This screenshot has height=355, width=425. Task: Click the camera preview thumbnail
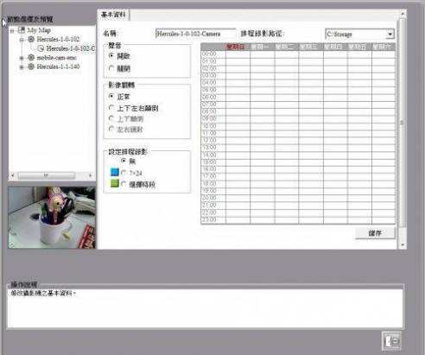click(x=52, y=218)
